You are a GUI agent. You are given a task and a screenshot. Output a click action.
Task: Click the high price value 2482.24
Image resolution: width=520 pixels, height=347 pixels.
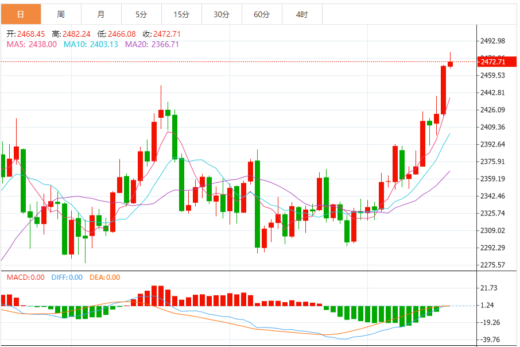point(76,34)
